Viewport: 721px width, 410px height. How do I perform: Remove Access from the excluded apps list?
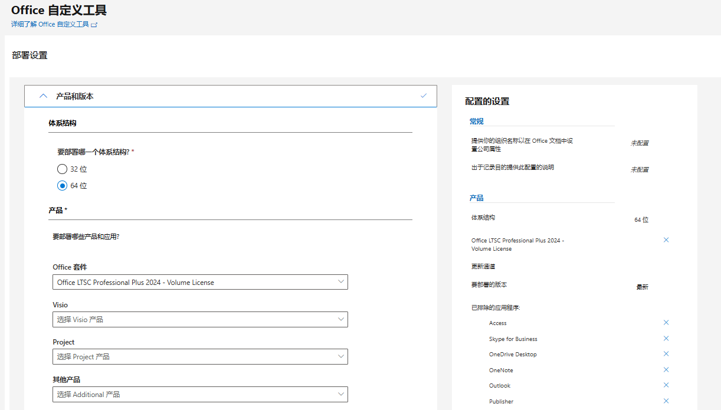[x=666, y=323]
